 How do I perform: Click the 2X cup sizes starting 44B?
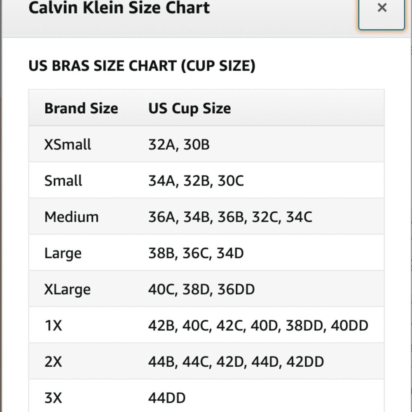pyautogui.click(x=236, y=362)
